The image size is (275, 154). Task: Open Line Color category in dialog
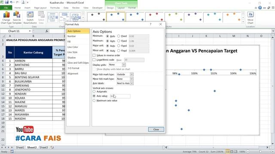[x=78, y=47]
